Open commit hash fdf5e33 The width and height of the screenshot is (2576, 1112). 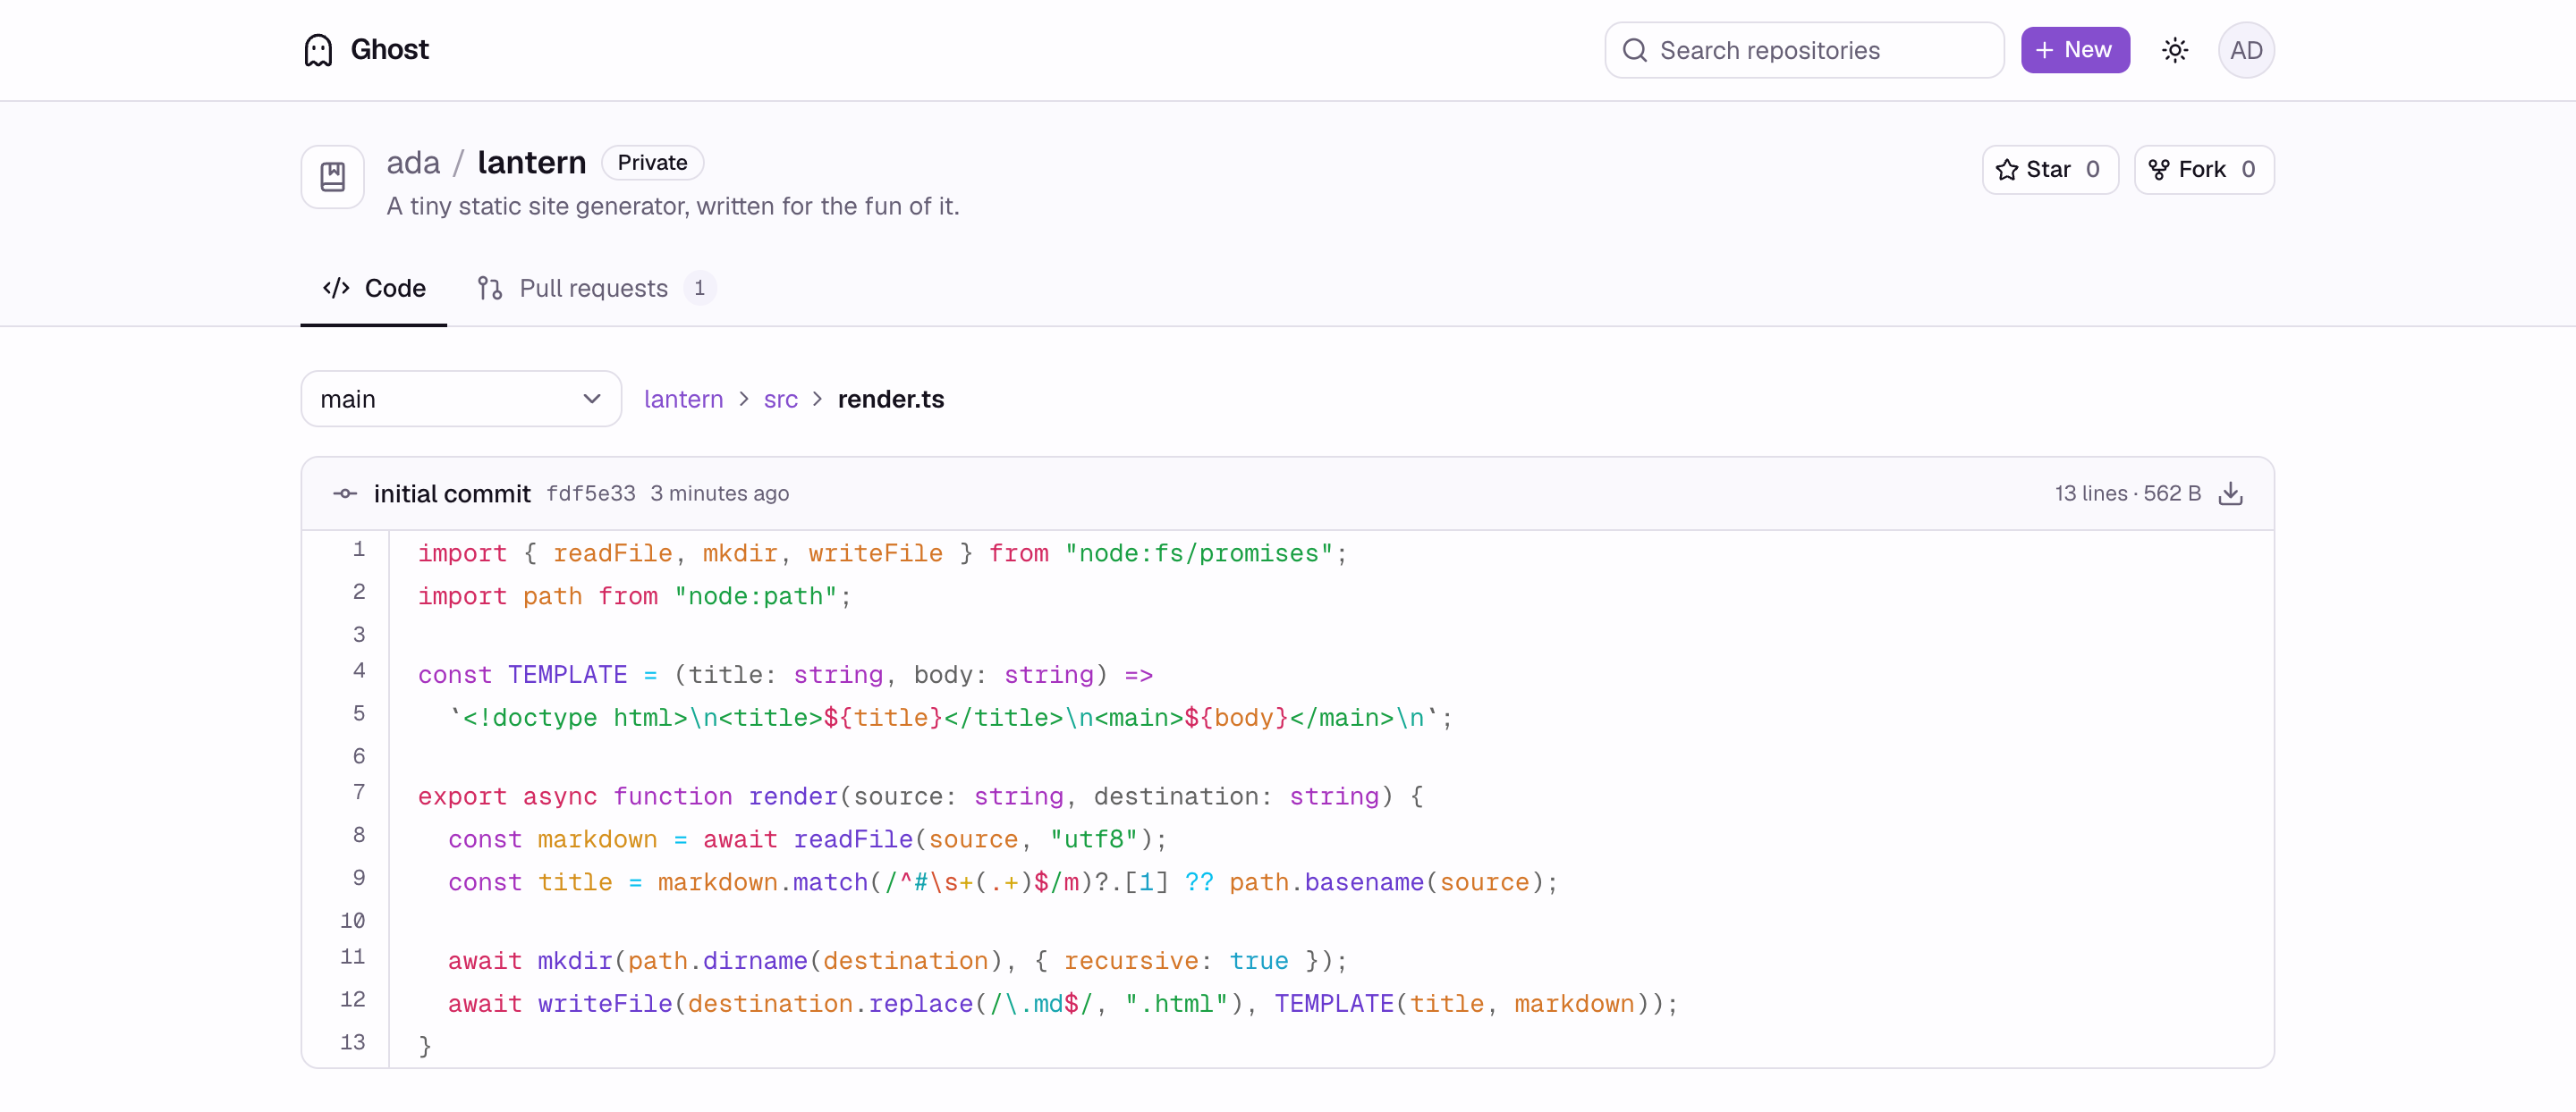(590, 493)
